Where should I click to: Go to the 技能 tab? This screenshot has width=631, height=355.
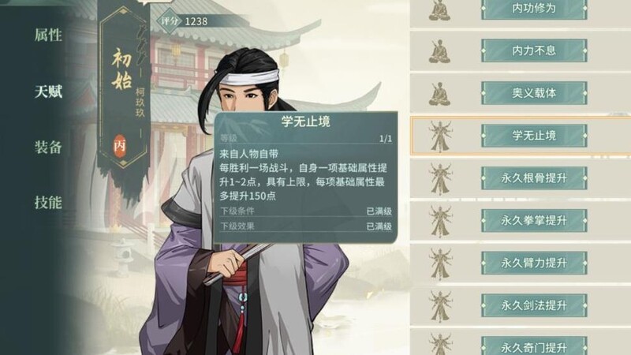pos(48,203)
